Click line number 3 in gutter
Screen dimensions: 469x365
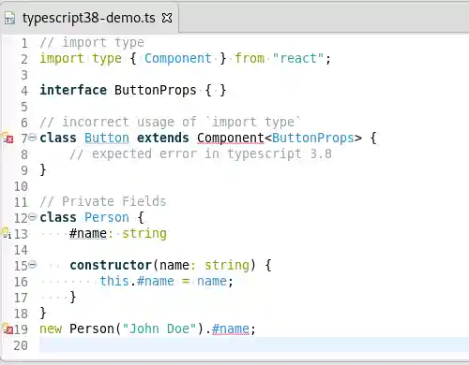(x=24, y=75)
